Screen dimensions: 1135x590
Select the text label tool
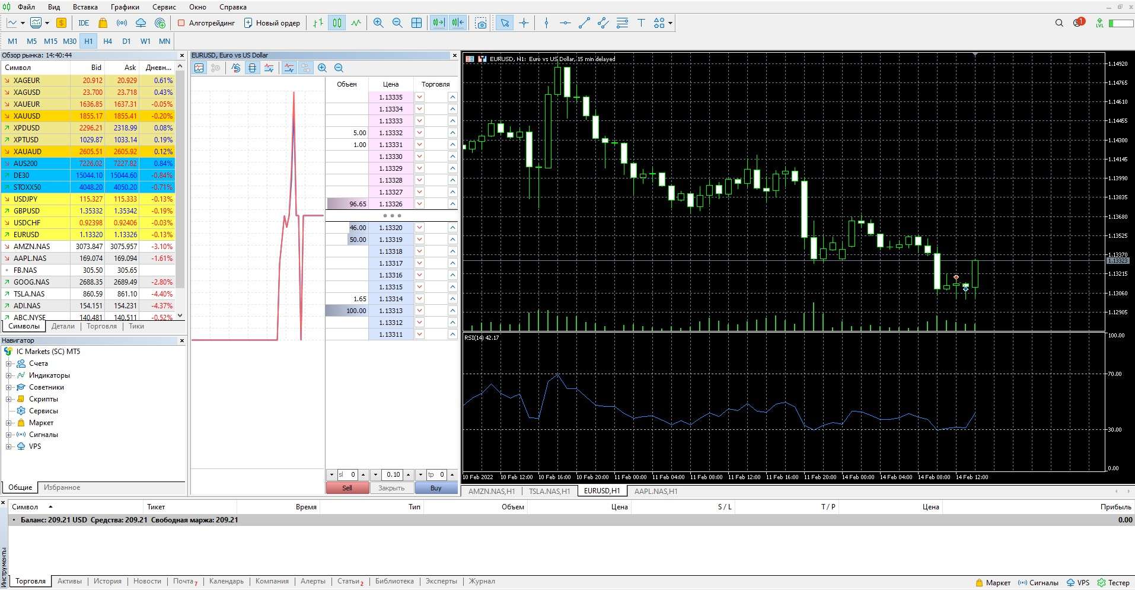(x=641, y=23)
